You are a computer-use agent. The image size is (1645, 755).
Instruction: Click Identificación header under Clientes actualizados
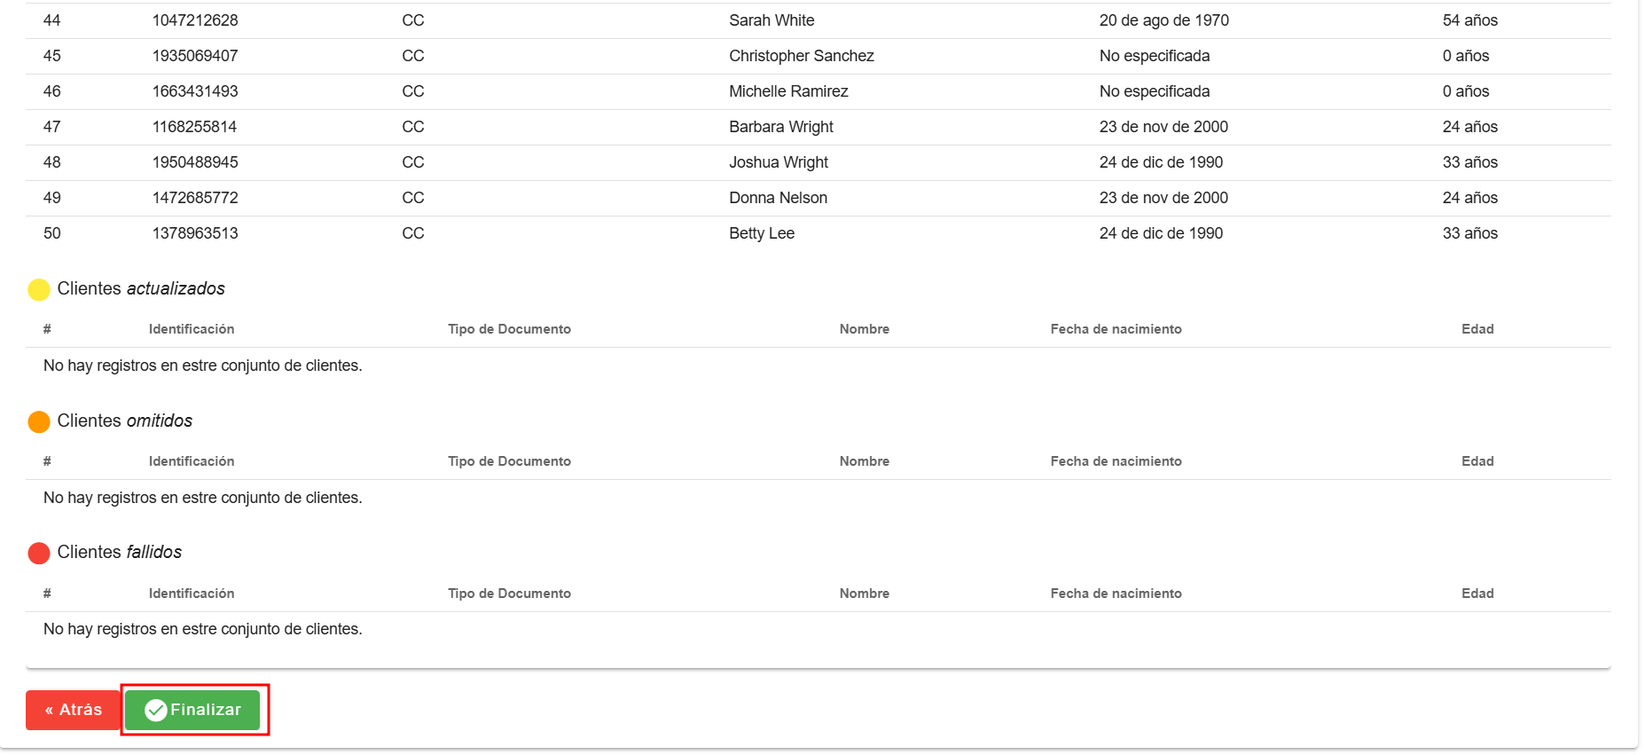coord(192,329)
